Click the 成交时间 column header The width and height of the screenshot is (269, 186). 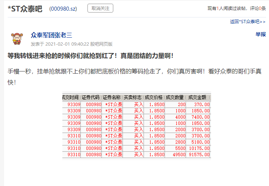point(70,97)
